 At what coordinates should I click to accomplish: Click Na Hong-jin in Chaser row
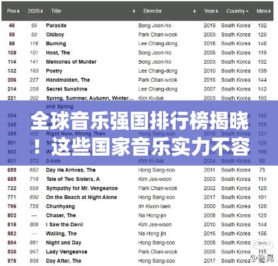pos(152,215)
